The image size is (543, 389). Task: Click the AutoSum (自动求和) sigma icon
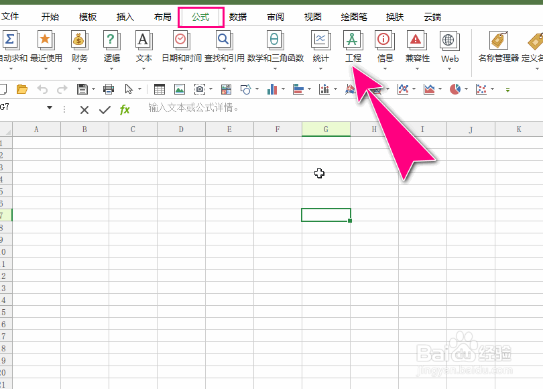click(10, 40)
